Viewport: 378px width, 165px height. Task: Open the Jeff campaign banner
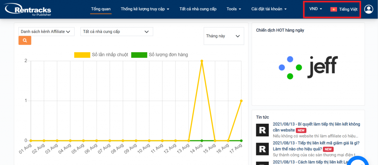[x=308, y=68]
